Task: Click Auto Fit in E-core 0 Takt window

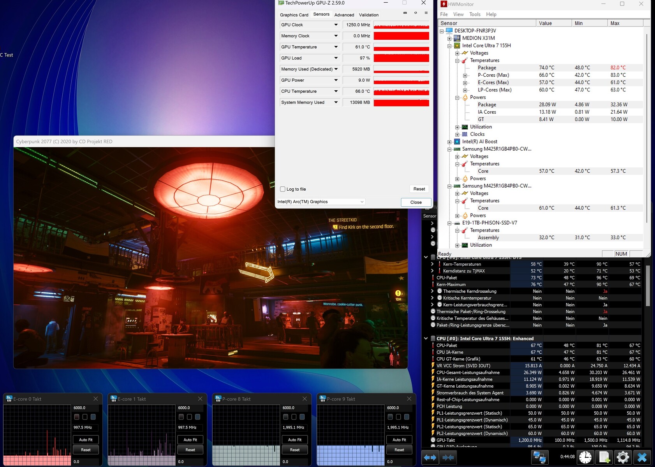Action: pyautogui.click(x=86, y=440)
